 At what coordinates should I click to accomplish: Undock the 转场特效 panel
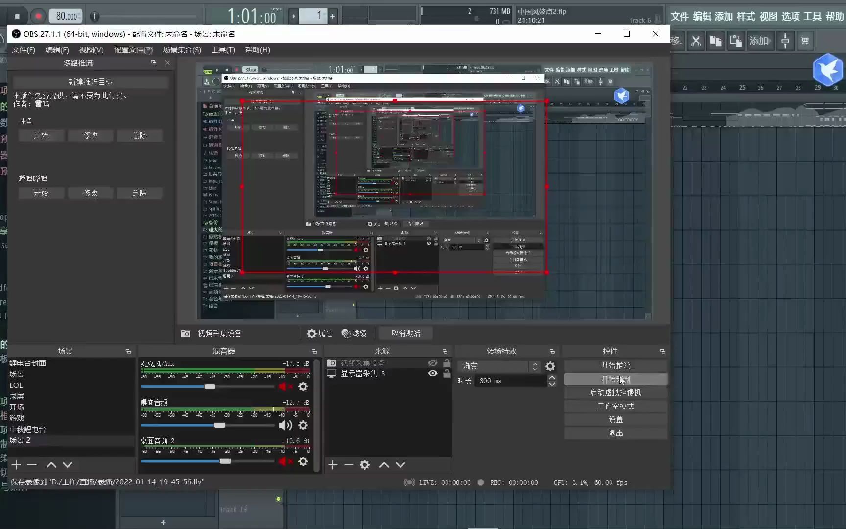tap(552, 351)
